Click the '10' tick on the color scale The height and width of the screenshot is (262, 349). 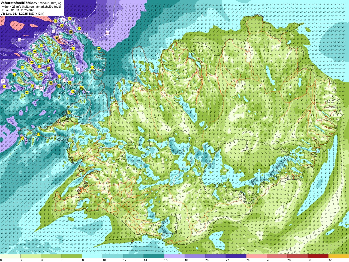pos(104,260)
